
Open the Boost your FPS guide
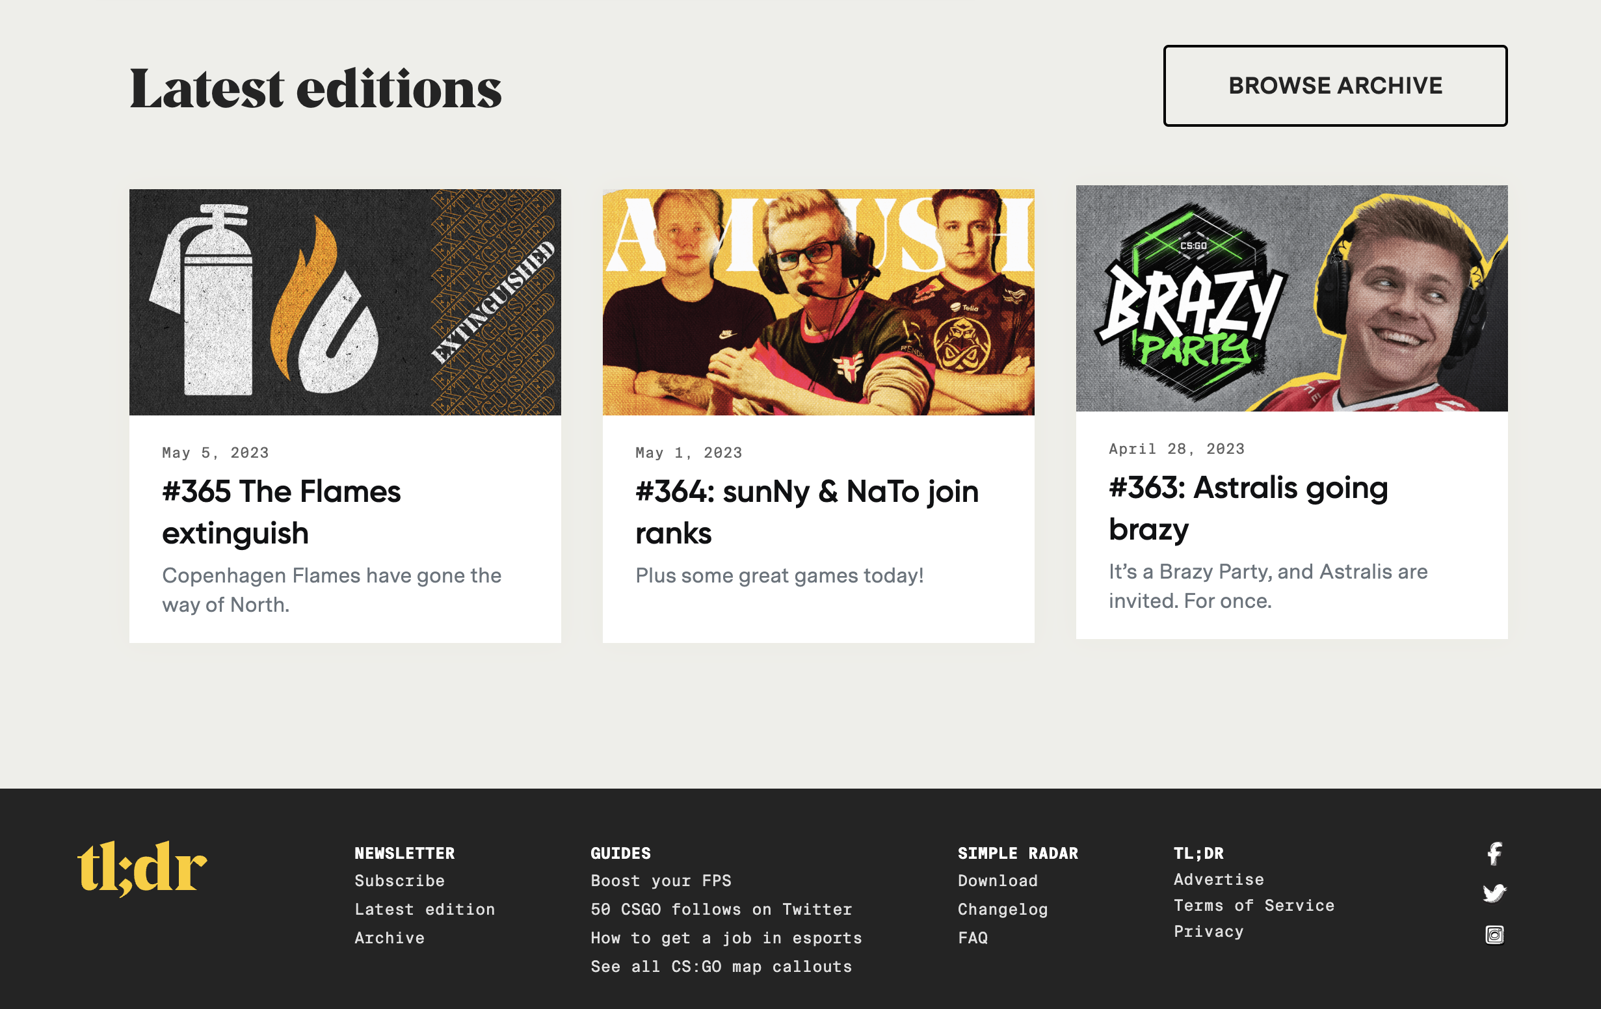[660, 881]
